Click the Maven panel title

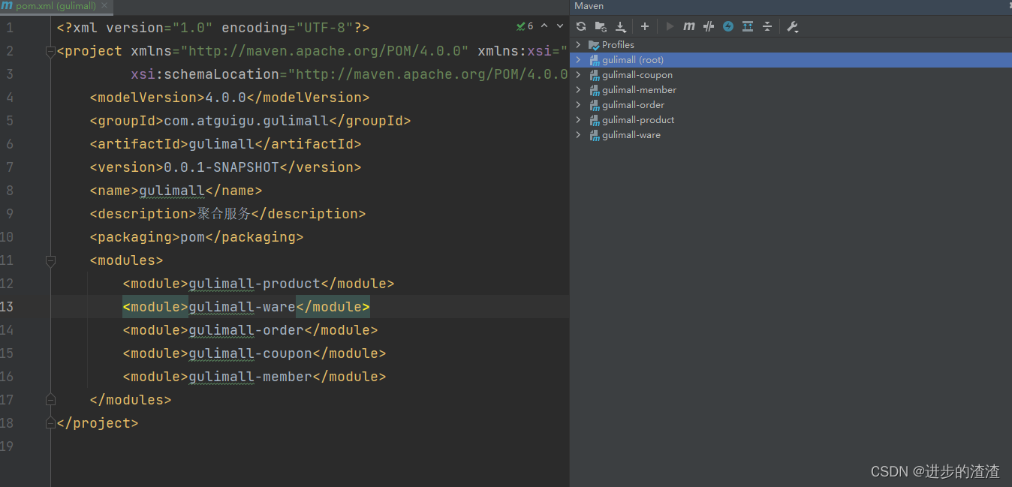[589, 6]
